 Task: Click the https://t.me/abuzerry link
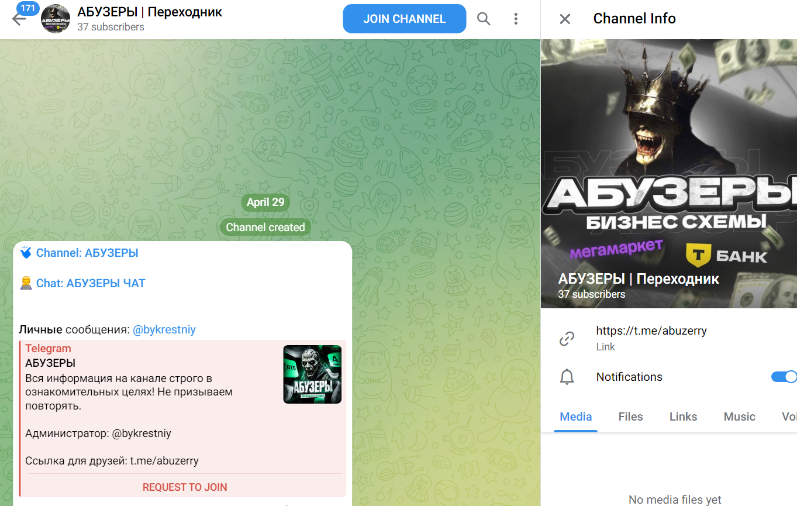pyautogui.click(x=651, y=331)
